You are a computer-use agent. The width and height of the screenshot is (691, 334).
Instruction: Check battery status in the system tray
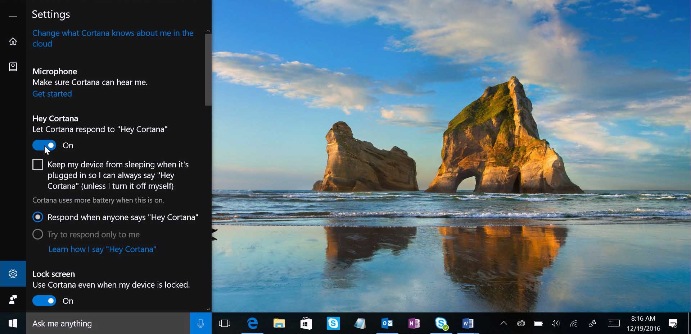point(538,323)
